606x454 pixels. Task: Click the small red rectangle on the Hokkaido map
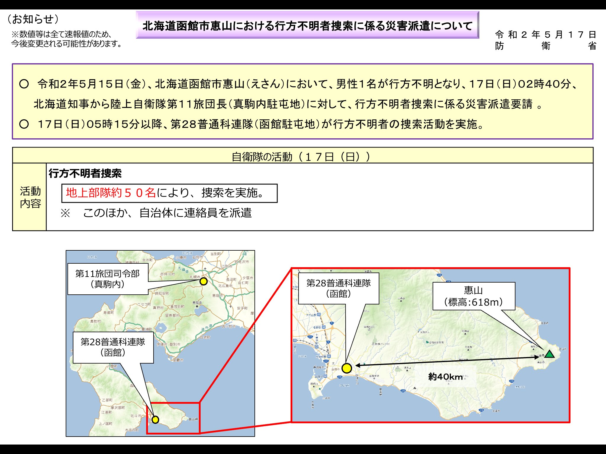click(173, 418)
